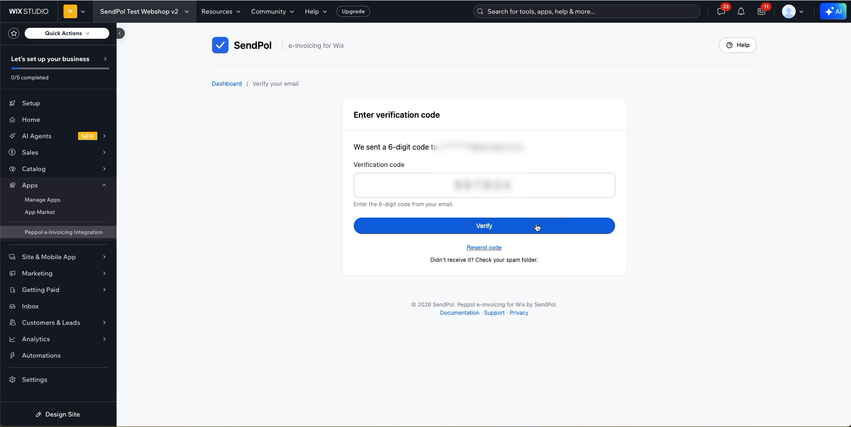Open Let's set up your business
Screen dimensions: 851x427
click(x=59, y=59)
